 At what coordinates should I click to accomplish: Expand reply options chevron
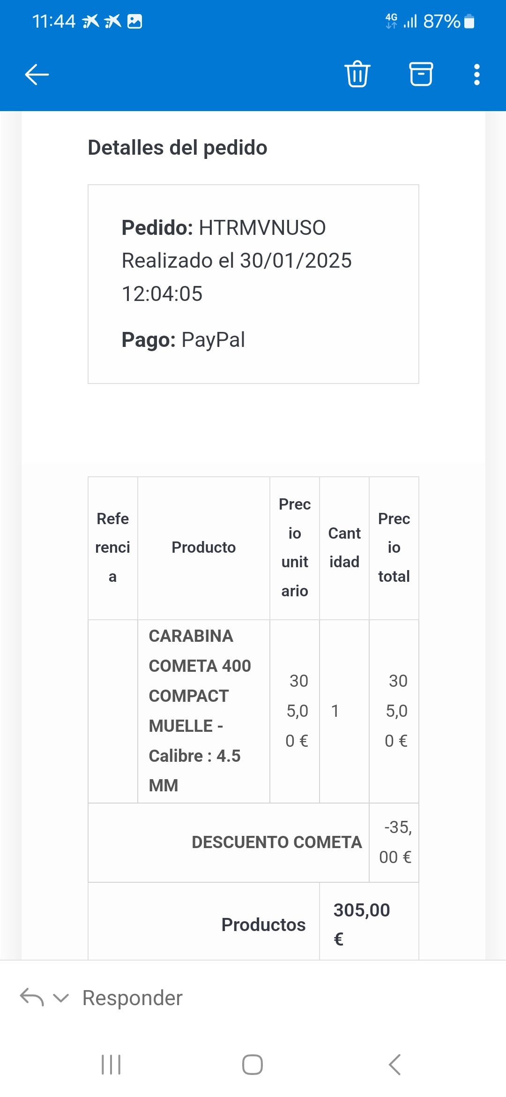(61, 998)
